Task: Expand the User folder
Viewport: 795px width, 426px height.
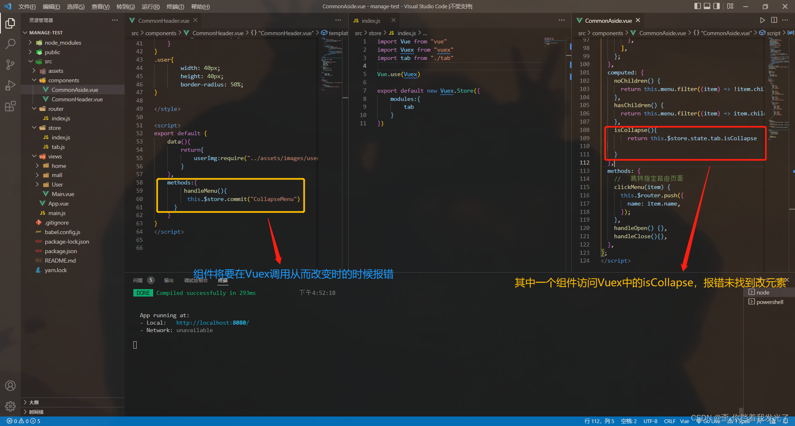Action: point(37,184)
